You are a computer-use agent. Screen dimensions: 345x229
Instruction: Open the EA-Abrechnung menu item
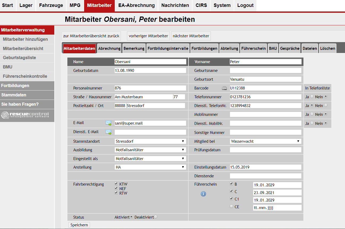tap(137, 5)
